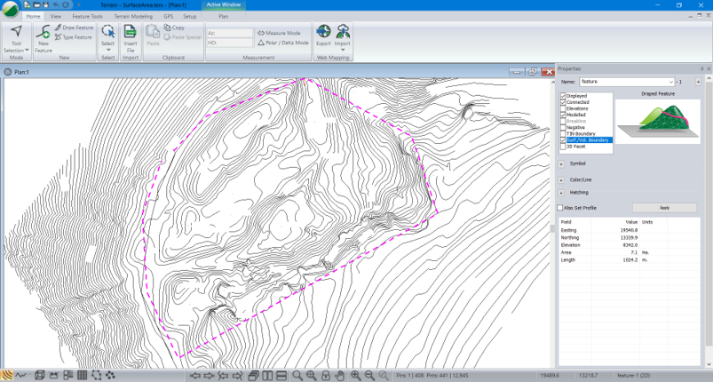713x382 pixels.
Task: Click the Import web mapping icon
Action: (343, 32)
